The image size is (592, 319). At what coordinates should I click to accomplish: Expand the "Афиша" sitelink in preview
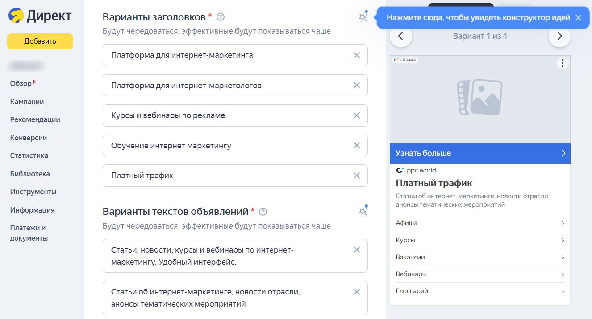coord(480,223)
